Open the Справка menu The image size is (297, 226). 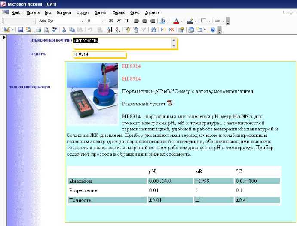pyautogui.click(x=152, y=12)
